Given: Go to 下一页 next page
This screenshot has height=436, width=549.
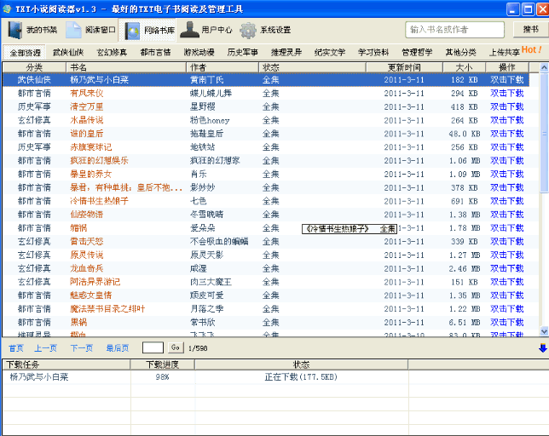Looking at the screenshot, I should click(x=82, y=347).
